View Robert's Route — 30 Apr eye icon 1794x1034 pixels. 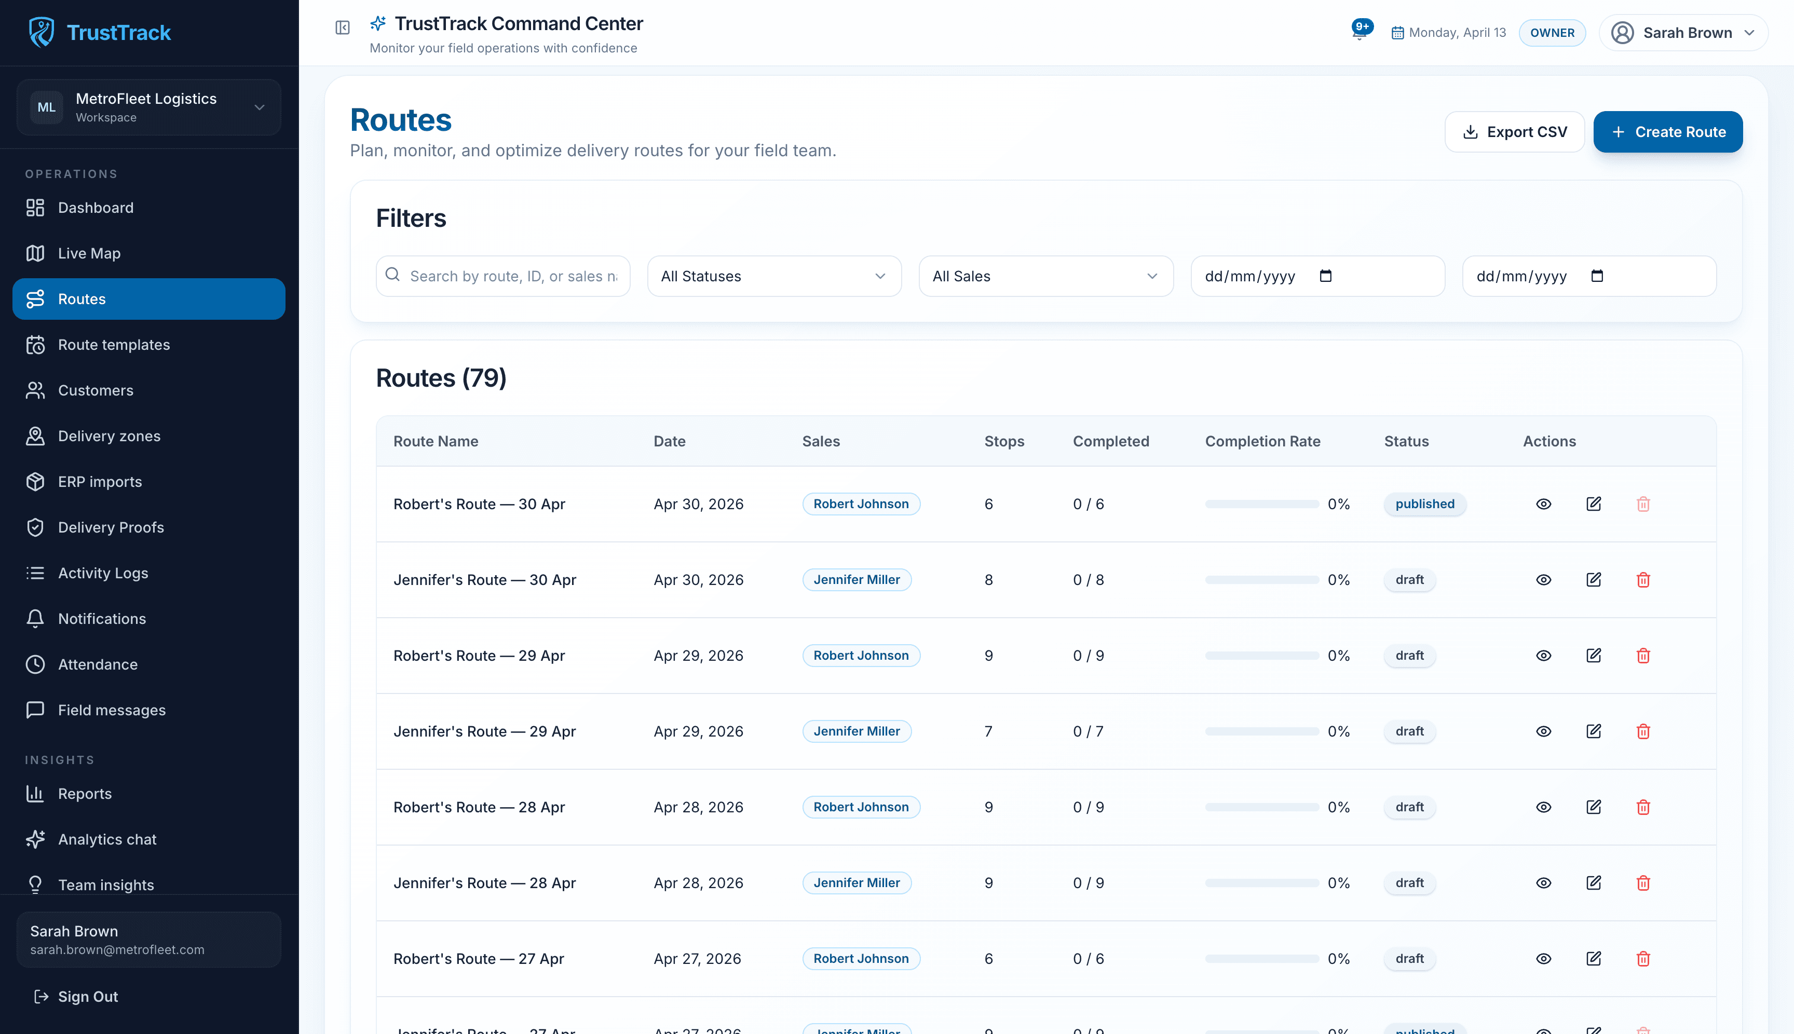tap(1543, 504)
